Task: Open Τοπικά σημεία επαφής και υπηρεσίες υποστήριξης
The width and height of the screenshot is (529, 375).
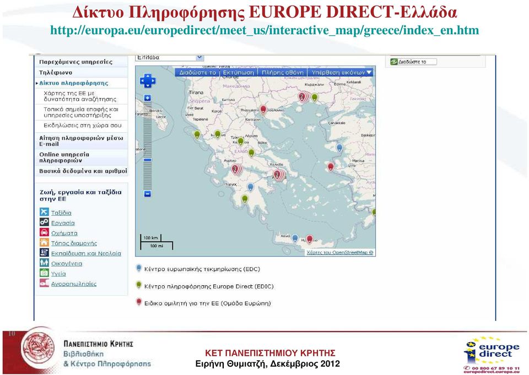Action: pos(82,112)
